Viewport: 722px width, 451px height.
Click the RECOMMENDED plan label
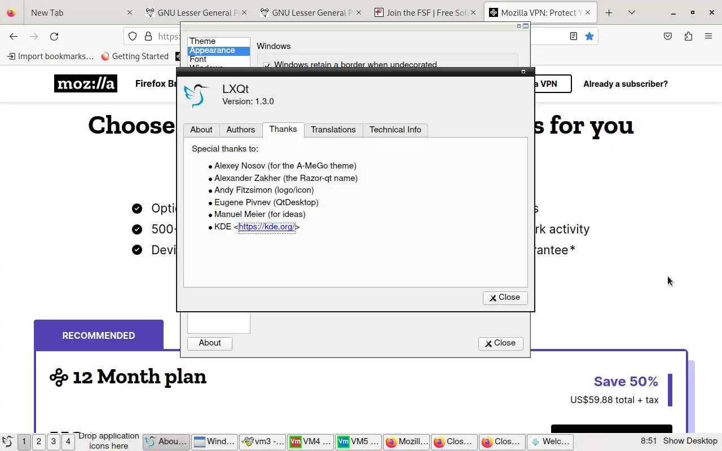(99, 335)
